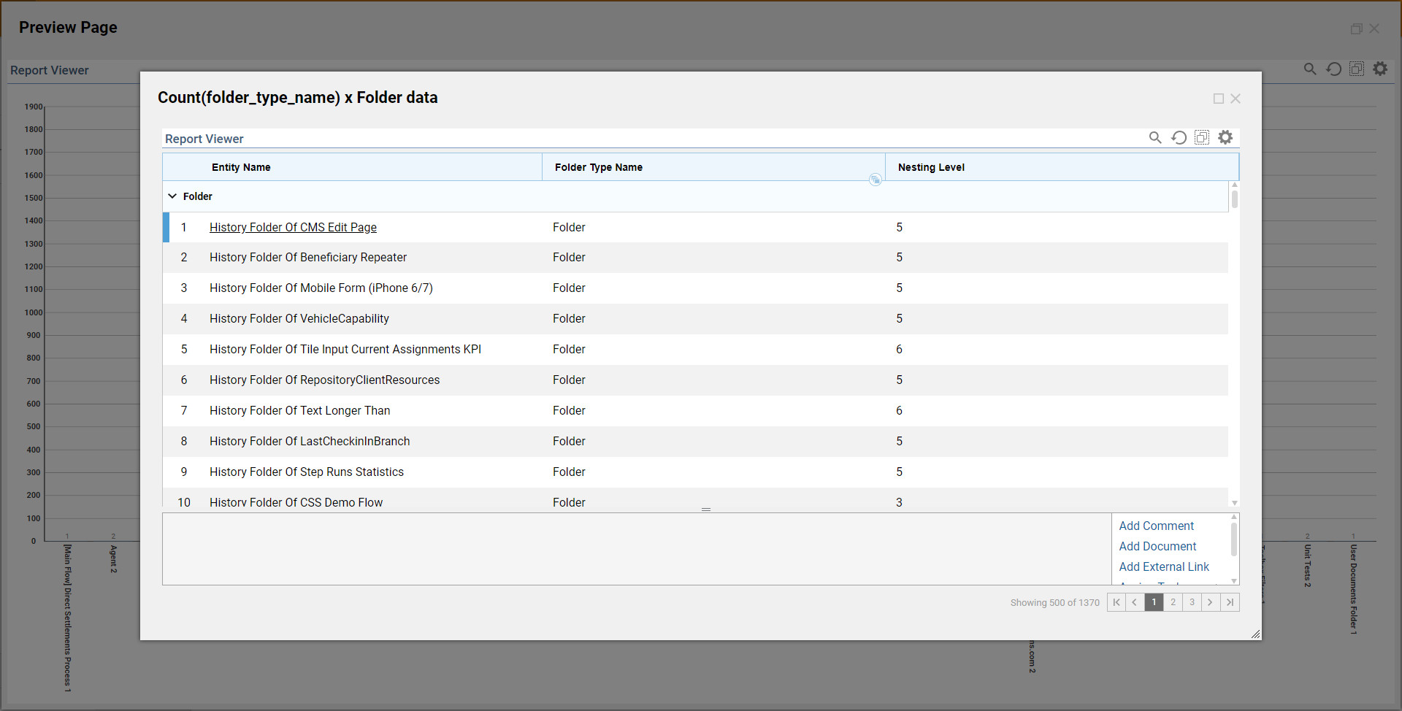Open History Folder Of CMS Edit Page link

[x=293, y=227]
